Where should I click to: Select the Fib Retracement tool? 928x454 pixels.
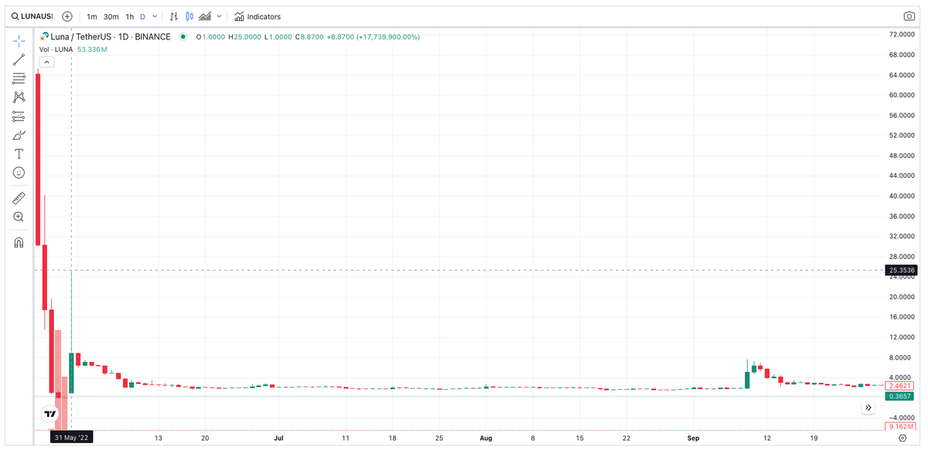pos(19,79)
